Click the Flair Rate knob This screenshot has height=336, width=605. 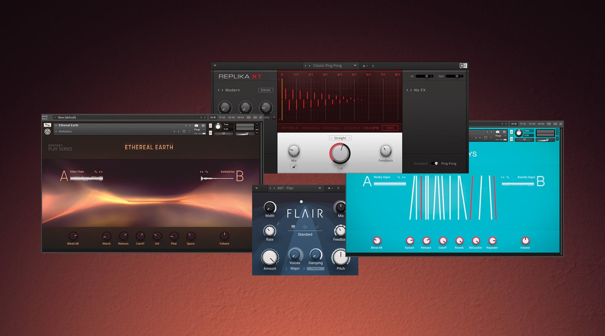click(x=270, y=231)
